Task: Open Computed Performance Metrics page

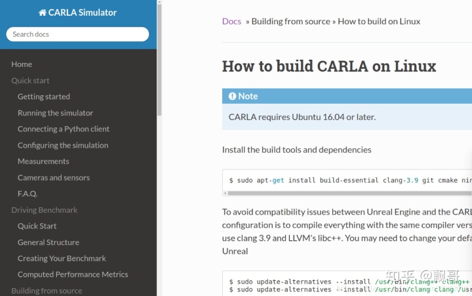Action: pyautogui.click(x=73, y=274)
